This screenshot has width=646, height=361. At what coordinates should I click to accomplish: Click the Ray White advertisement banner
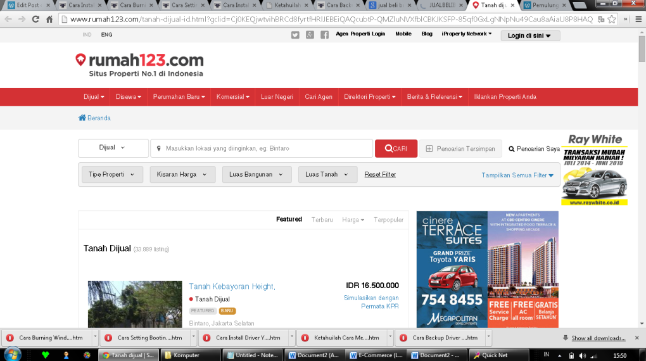tap(594, 170)
